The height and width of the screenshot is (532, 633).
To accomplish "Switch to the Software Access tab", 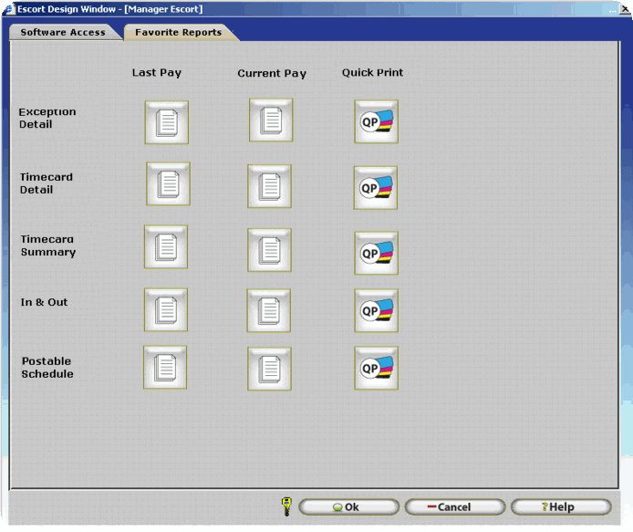I will pyautogui.click(x=63, y=32).
